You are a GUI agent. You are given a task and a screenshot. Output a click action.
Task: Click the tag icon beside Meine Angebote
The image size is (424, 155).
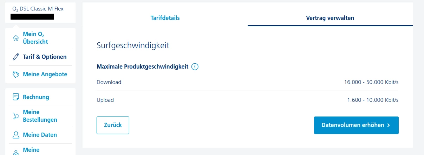[15, 75]
